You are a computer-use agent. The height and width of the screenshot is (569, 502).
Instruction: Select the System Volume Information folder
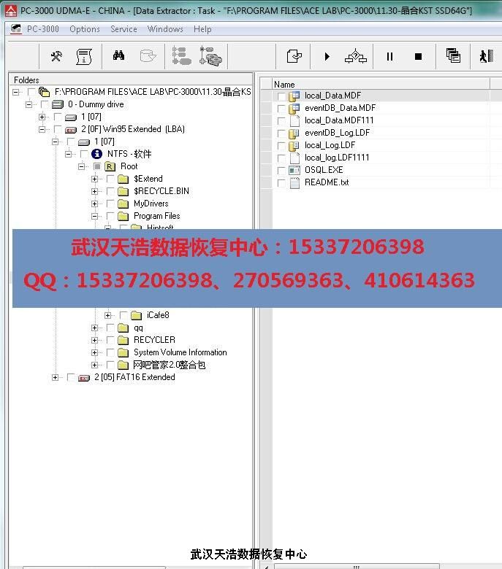pos(180,352)
